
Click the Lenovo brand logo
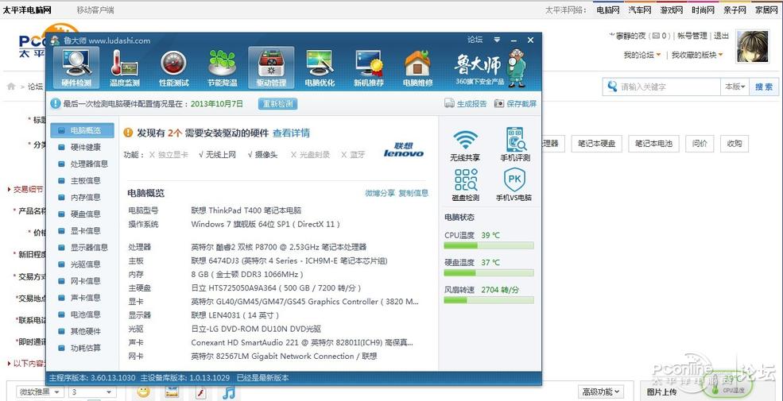tap(404, 149)
